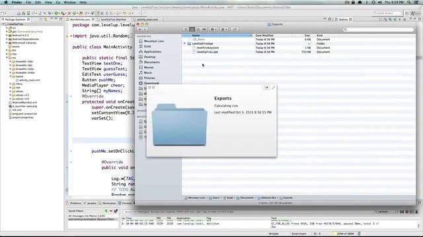Expand Android 4.2.2 library node
The width and height of the screenshot is (423, 237).
click(7, 35)
